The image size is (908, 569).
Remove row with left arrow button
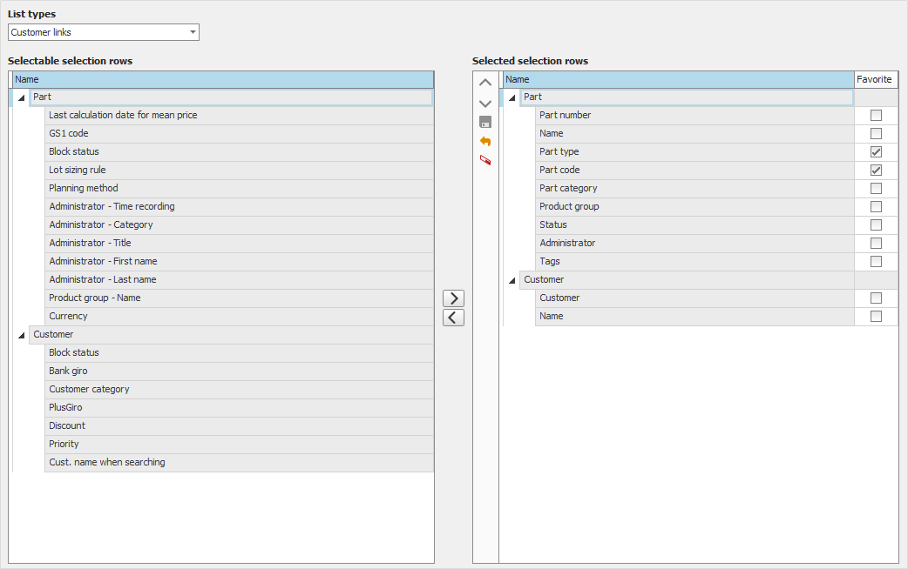tap(453, 318)
